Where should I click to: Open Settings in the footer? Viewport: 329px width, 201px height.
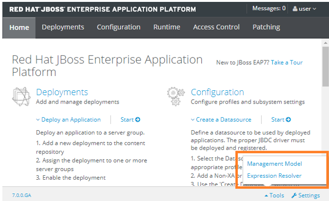tap(306, 195)
